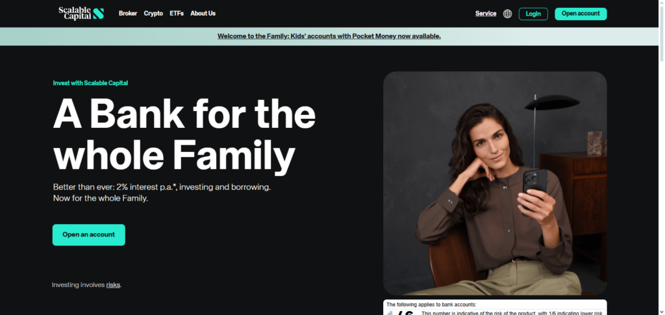This screenshot has width=665, height=315.
Task: Open the Crypto menu item
Action: point(153,13)
